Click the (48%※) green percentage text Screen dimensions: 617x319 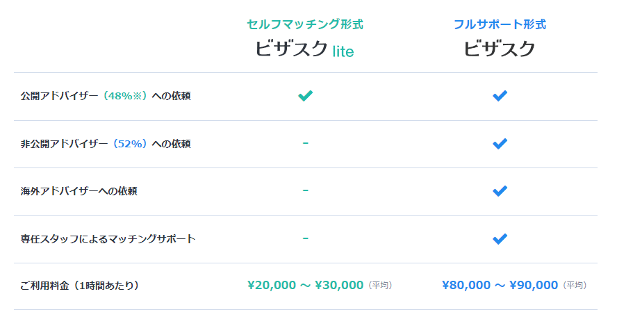(125, 96)
